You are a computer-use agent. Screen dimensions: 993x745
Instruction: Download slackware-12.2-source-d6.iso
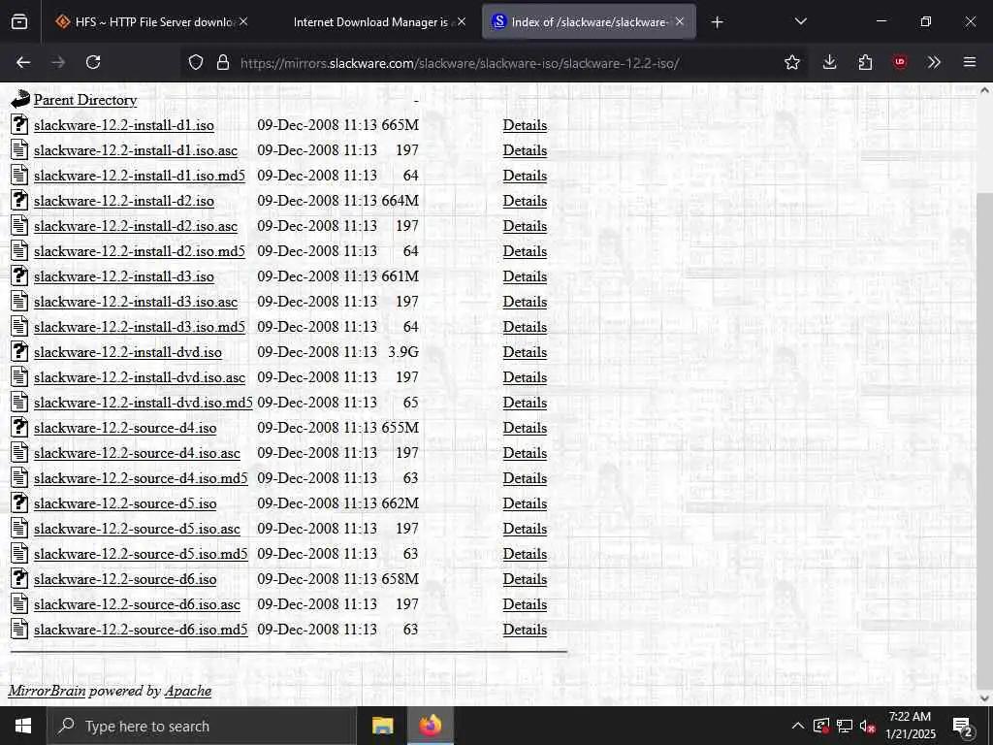pyautogui.click(x=125, y=579)
